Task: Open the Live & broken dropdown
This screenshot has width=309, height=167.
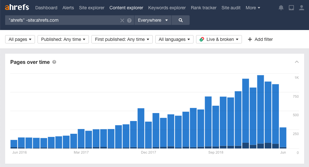Action: 219,39
